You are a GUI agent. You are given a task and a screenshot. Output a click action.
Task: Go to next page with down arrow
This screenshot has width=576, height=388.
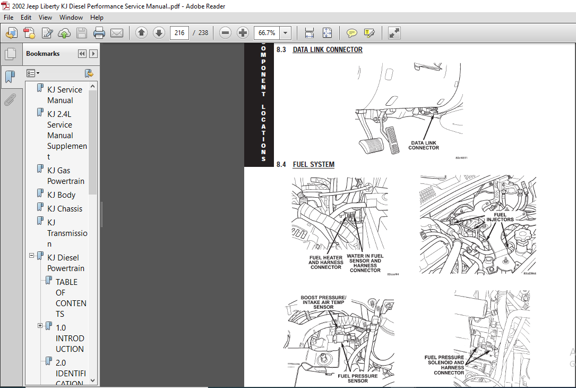(159, 33)
